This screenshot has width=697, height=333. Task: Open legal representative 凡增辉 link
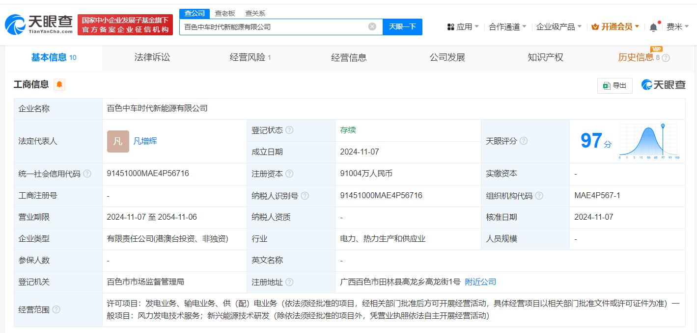(x=145, y=141)
